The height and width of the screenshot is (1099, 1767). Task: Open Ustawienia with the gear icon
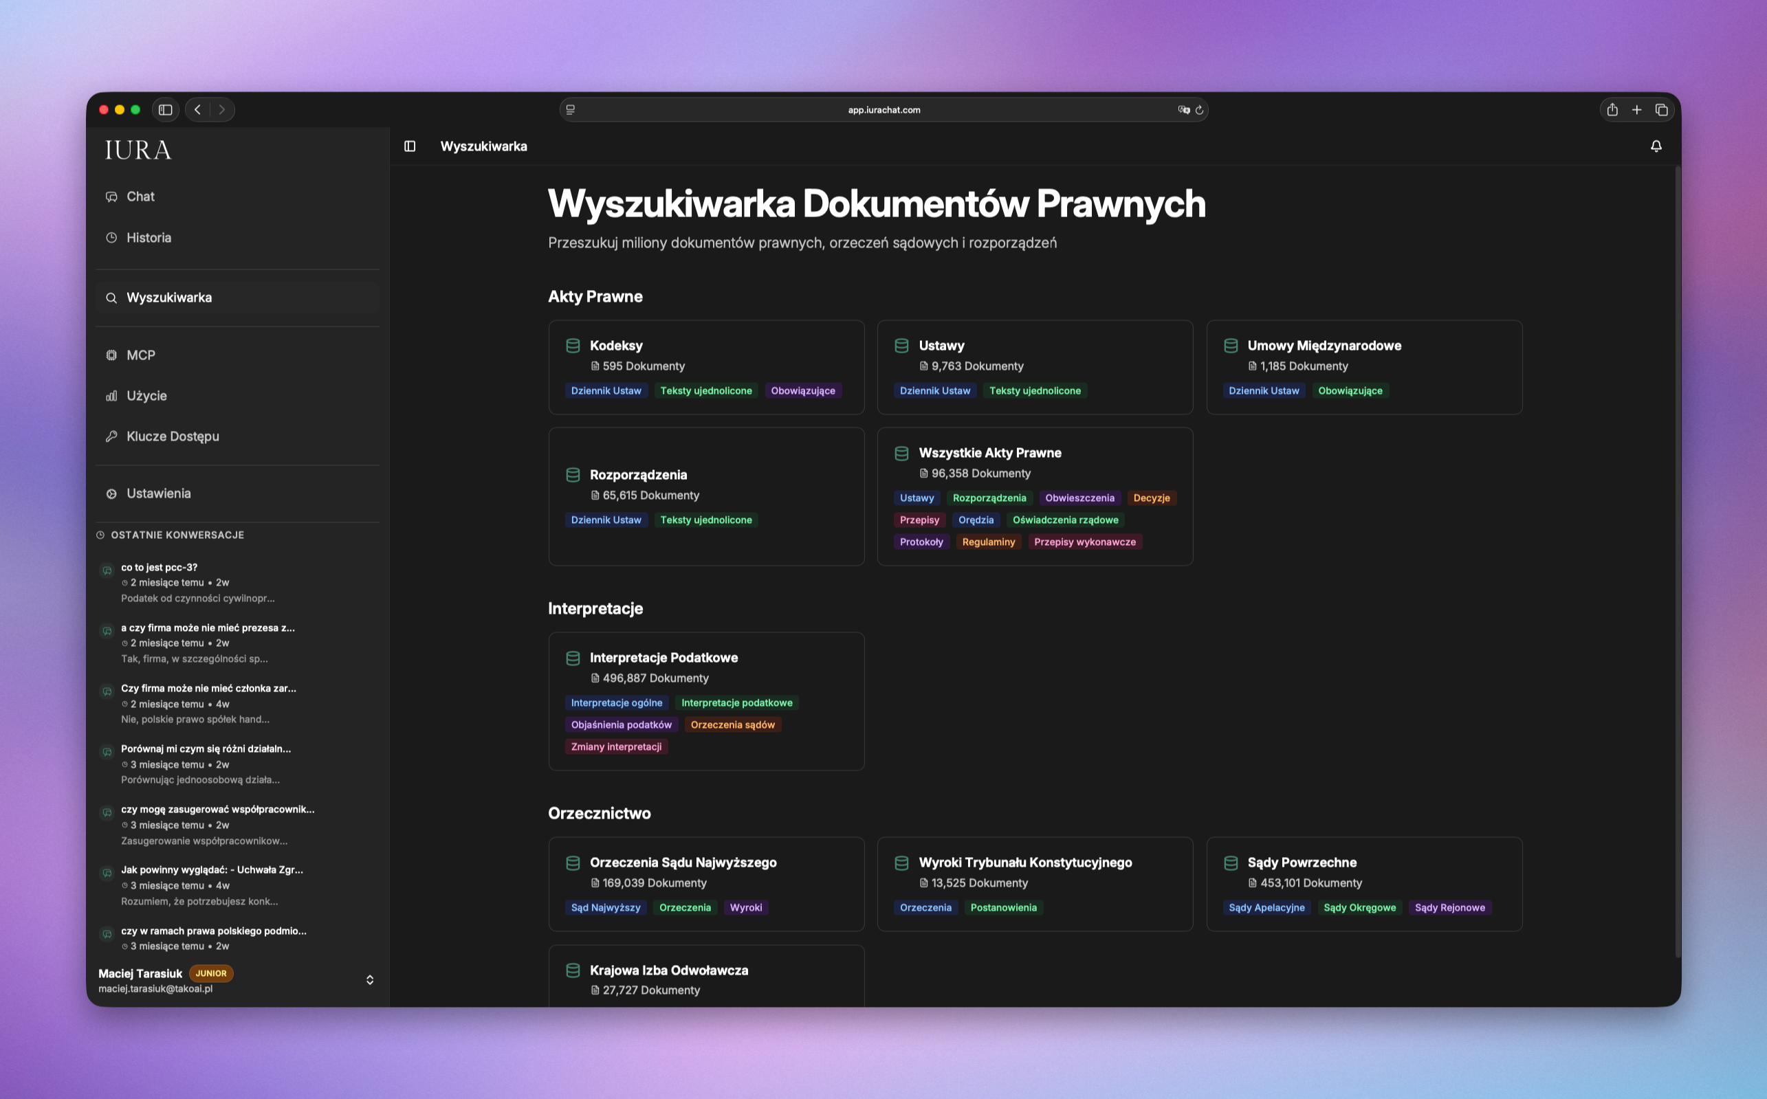[x=111, y=493]
